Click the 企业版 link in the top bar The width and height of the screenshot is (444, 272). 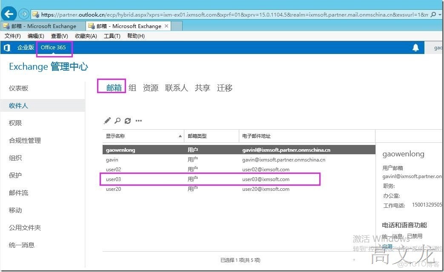pyautogui.click(x=26, y=47)
